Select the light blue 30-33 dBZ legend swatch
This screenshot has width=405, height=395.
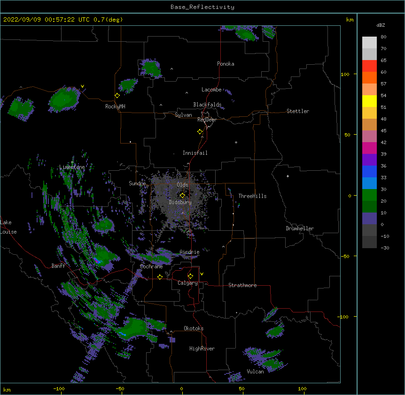point(369,183)
